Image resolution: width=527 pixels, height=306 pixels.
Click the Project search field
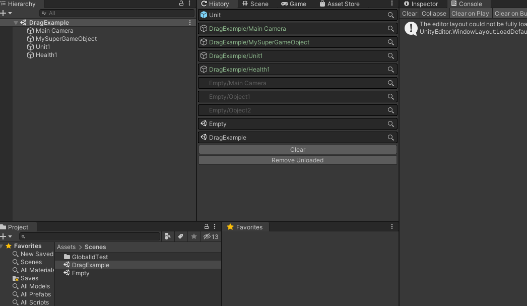[90, 236]
